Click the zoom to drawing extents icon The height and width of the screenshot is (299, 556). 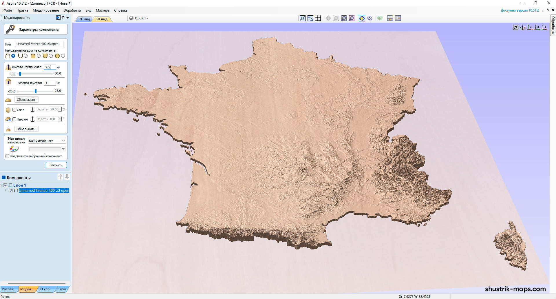point(303,18)
